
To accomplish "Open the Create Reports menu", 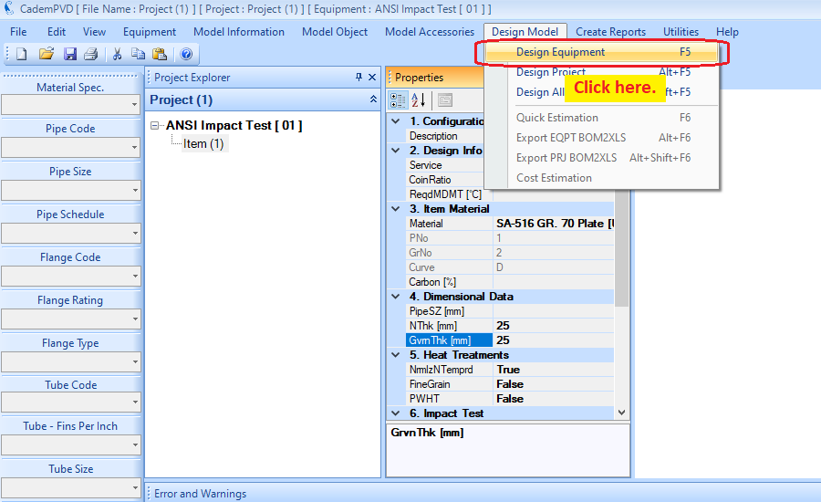I will [x=610, y=32].
